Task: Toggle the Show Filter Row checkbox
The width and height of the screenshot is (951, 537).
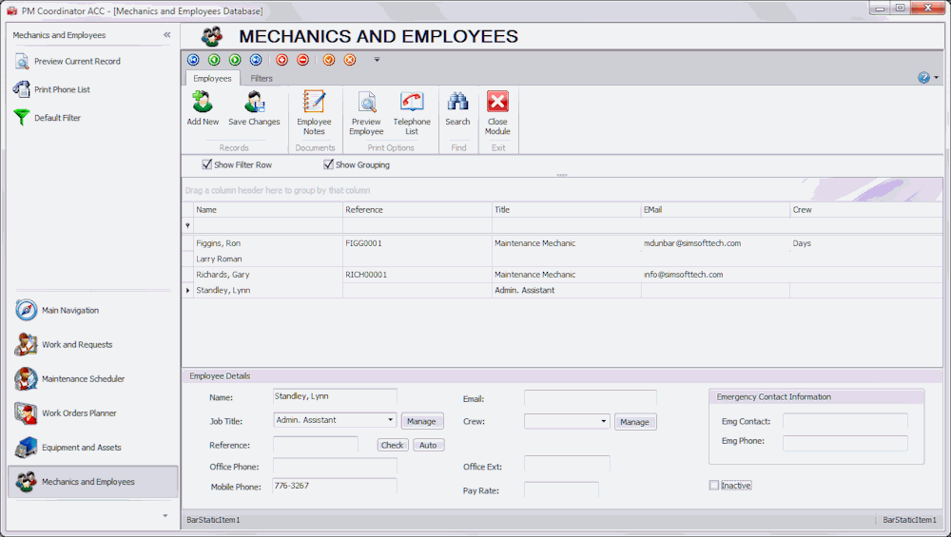Action: click(207, 164)
